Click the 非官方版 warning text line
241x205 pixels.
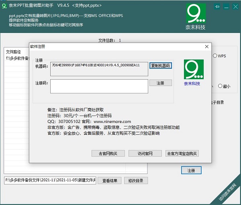click(113, 127)
